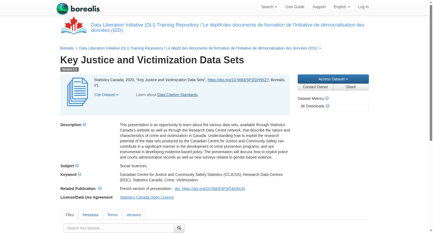This screenshot has height=233, width=433.
Task: Click the dataset documents icon
Action: [x=78, y=92]
